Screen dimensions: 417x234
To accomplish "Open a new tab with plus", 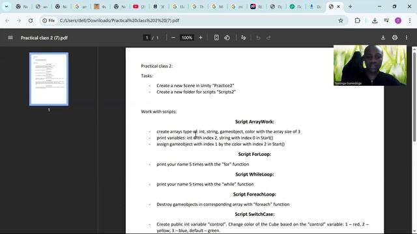I will [x=351, y=6].
